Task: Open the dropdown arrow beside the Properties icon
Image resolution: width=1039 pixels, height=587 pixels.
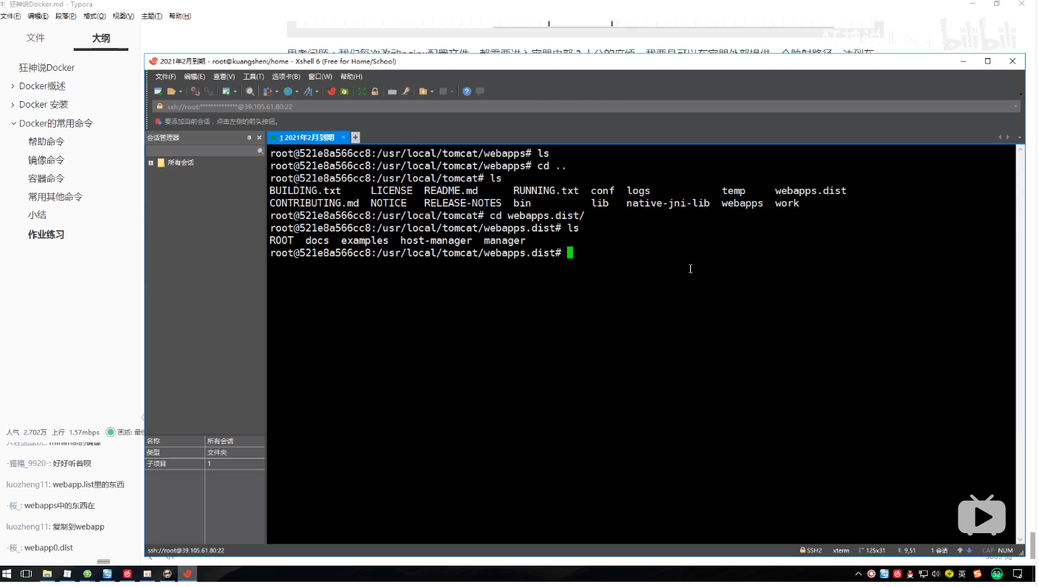Action: click(234, 91)
